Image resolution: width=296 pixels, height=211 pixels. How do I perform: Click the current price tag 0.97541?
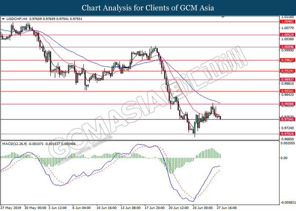pyautogui.click(x=288, y=119)
